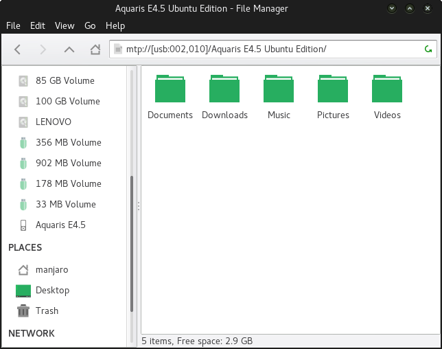Image resolution: width=442 pixels, height=349 pixels.
Task: Go up to parent folder
Action: click(x=69, y=49)
